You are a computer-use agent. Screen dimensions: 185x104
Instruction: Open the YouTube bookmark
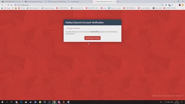pyautogui.click(x=22, y=8)
